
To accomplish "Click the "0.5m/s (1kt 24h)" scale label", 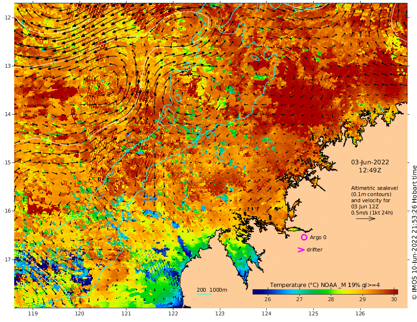I will click(x=372, y=213).
